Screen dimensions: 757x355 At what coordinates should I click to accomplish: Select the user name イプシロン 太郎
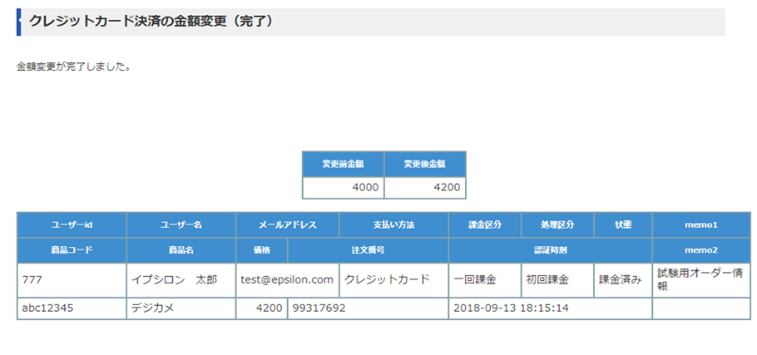click(175, 280)
